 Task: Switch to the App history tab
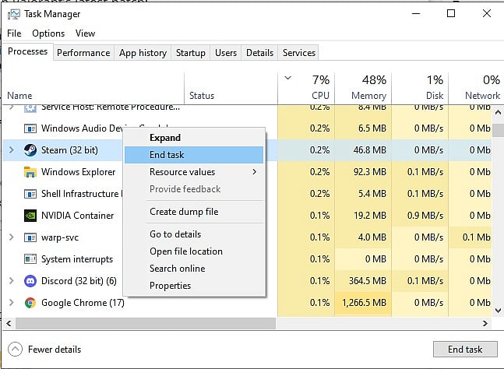[143, 53]
